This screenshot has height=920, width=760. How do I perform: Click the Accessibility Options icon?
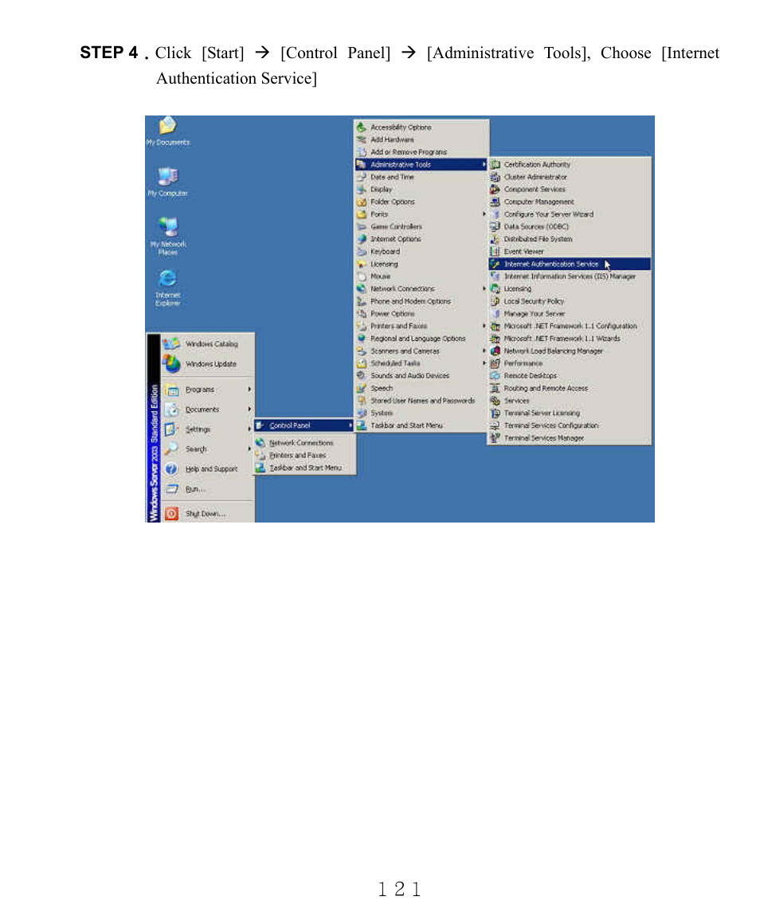(362, 127)
